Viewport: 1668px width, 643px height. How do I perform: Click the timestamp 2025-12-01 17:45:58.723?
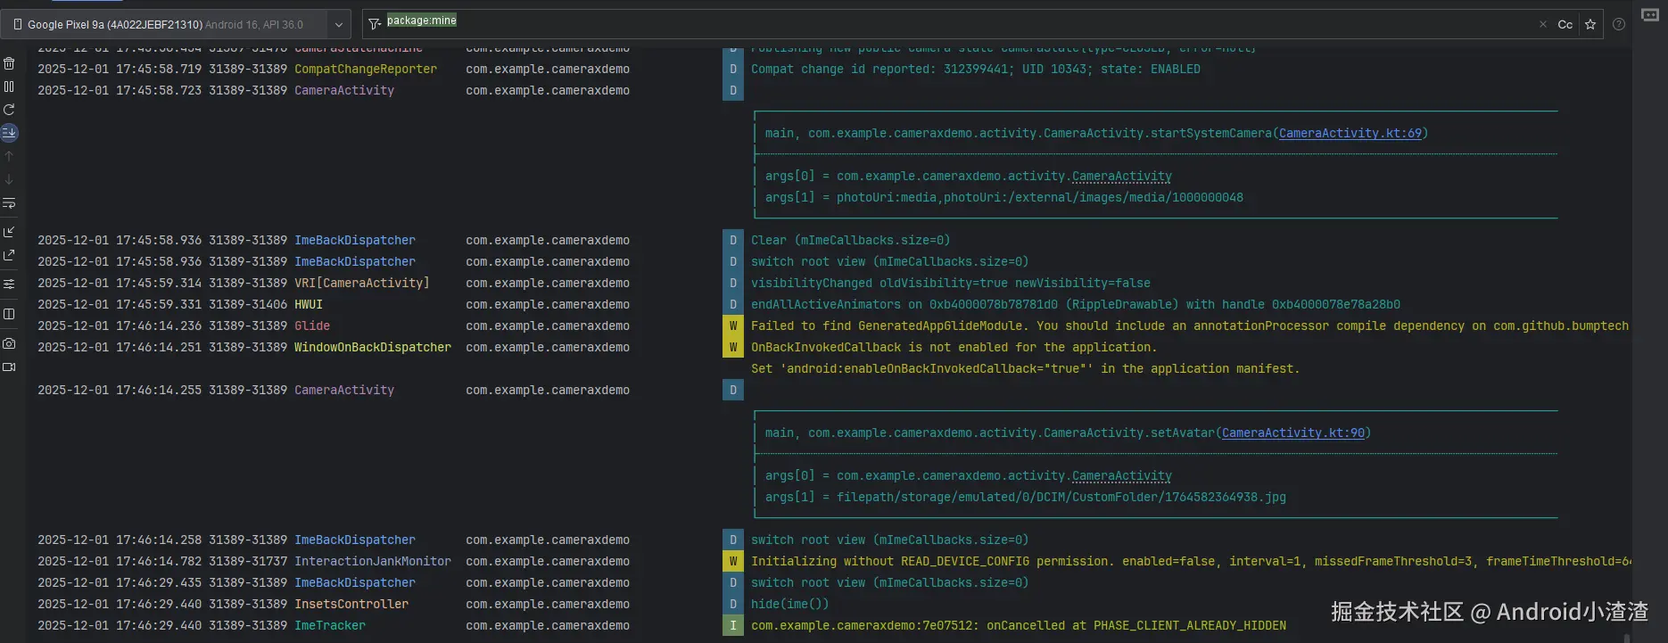click(x=120, y=90)
